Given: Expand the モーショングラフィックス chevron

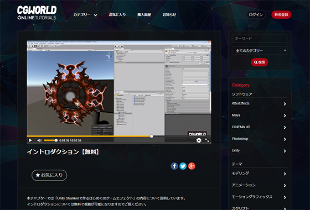Looking at the screenshot, I should 285,197.
